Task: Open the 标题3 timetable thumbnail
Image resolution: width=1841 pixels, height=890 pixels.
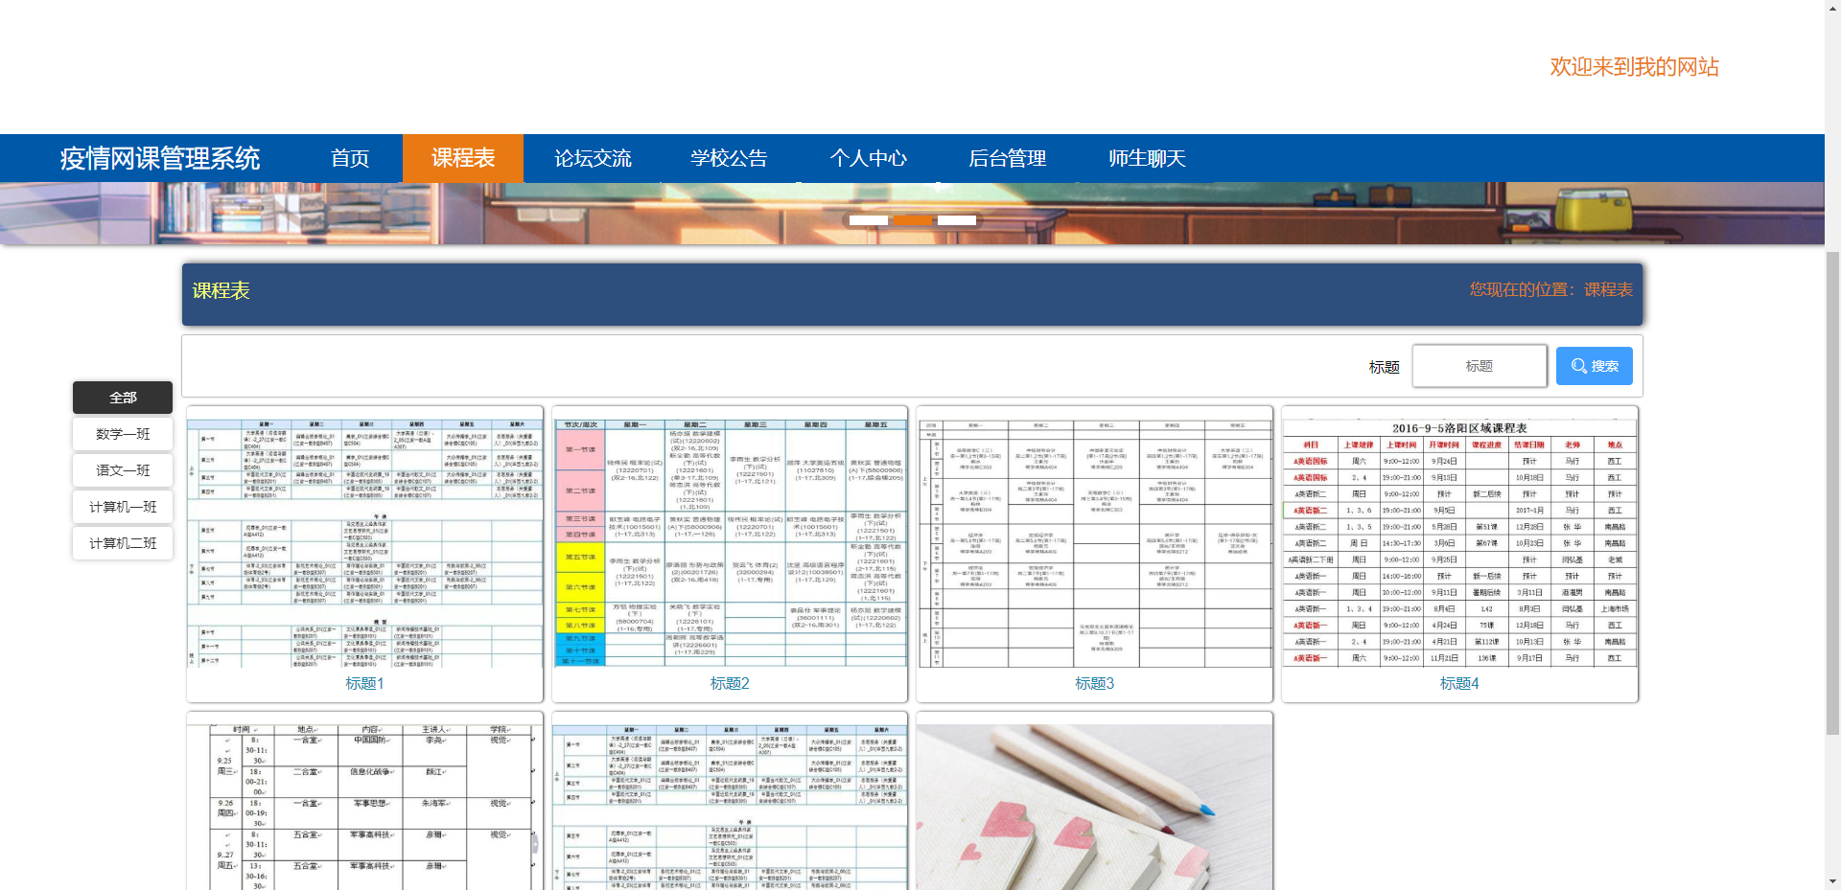Action: coord(1095,542)
